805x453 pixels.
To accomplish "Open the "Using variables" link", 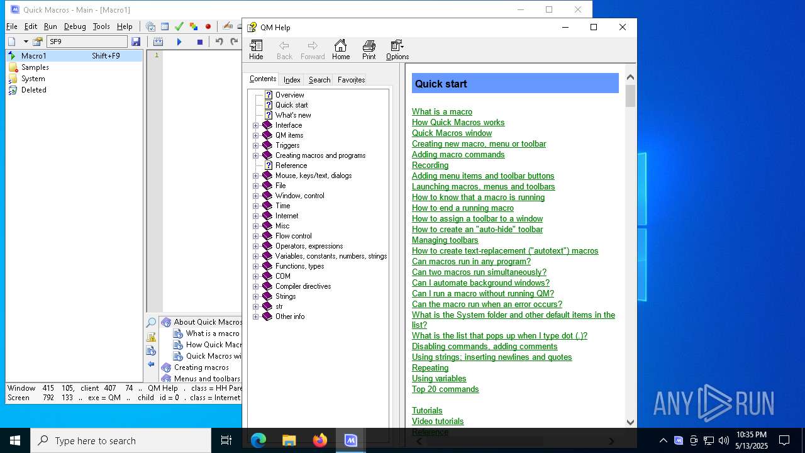I will (439, 379).
